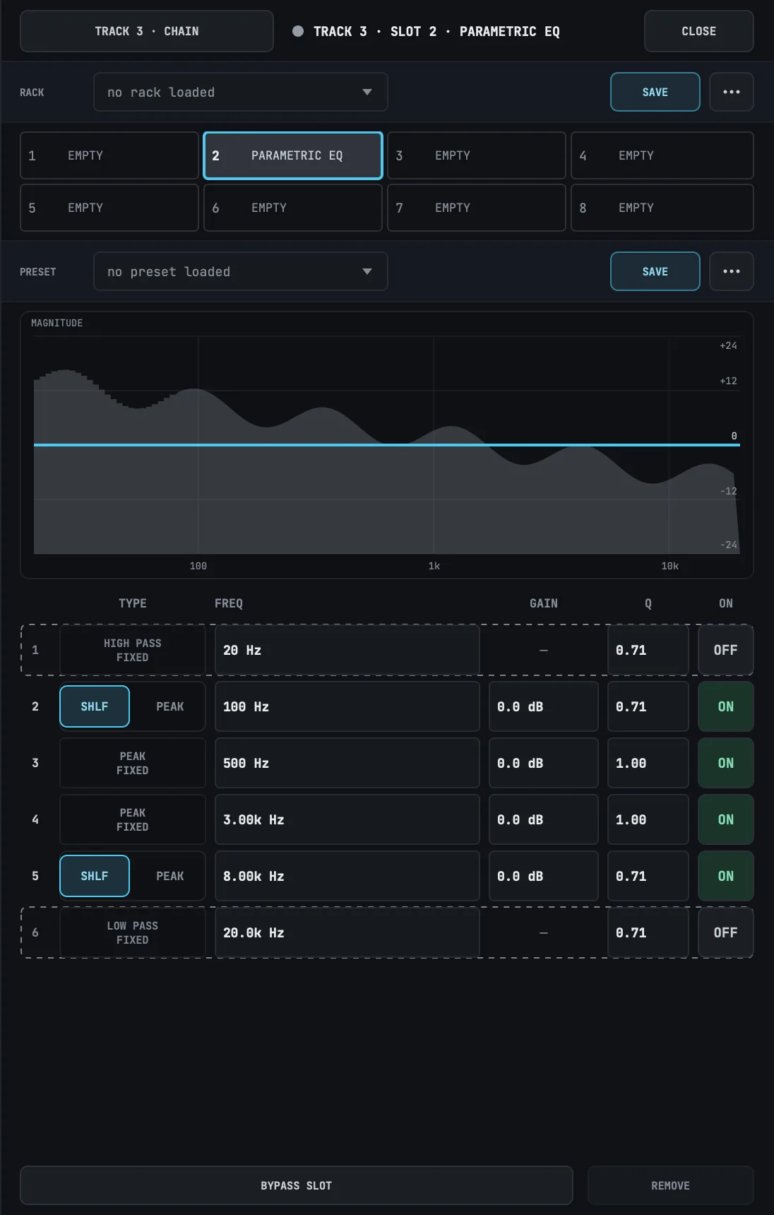This screenshot has width=774, height=1215.
Task: Edit band 5 gain 0.0 dB
Action: click(x=544, y=876)
